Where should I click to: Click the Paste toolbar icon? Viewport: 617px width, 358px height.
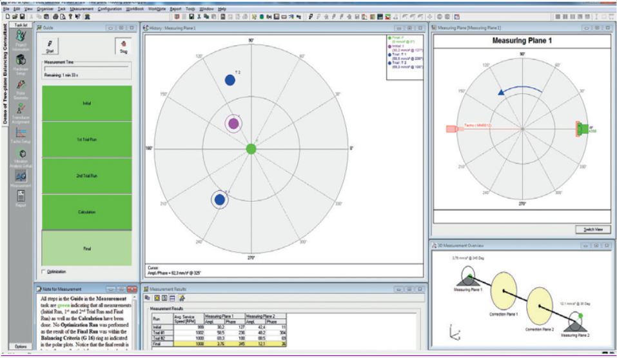pos(46,17)
